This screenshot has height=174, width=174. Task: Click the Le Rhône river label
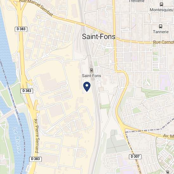click(17, 140)
